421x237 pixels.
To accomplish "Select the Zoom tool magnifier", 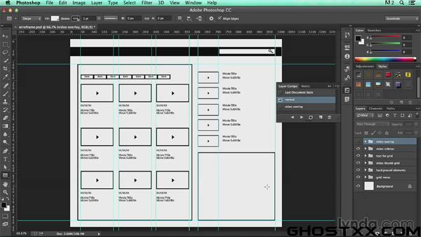I will [x=5, y=192].
